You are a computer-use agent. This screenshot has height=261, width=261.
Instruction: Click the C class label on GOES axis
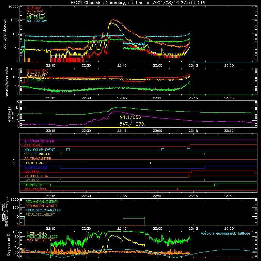pyautogui.click(x=18, y=115)
